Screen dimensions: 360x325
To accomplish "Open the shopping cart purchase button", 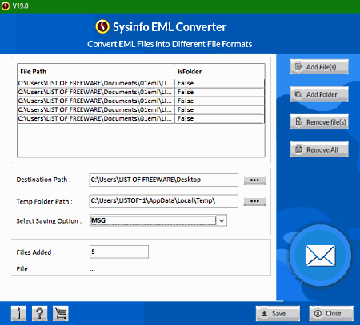I will tap(61, 313).
